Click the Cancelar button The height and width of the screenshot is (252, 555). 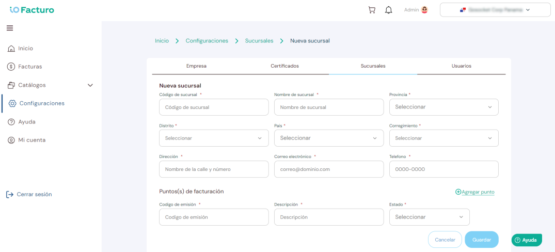click(x=445, y=240)
